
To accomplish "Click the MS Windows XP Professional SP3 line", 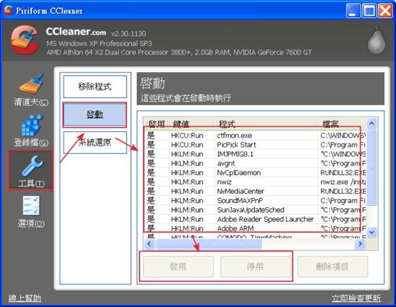I will [x=99, y=43].
